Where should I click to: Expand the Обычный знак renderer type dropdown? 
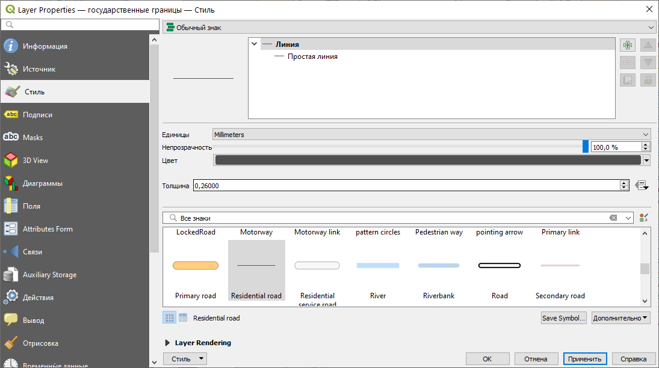point(409,28)
